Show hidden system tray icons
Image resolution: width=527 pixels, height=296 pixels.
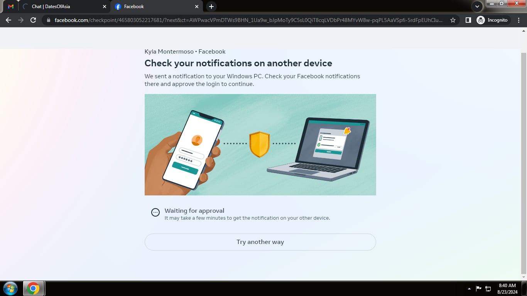tap(469, 288)
